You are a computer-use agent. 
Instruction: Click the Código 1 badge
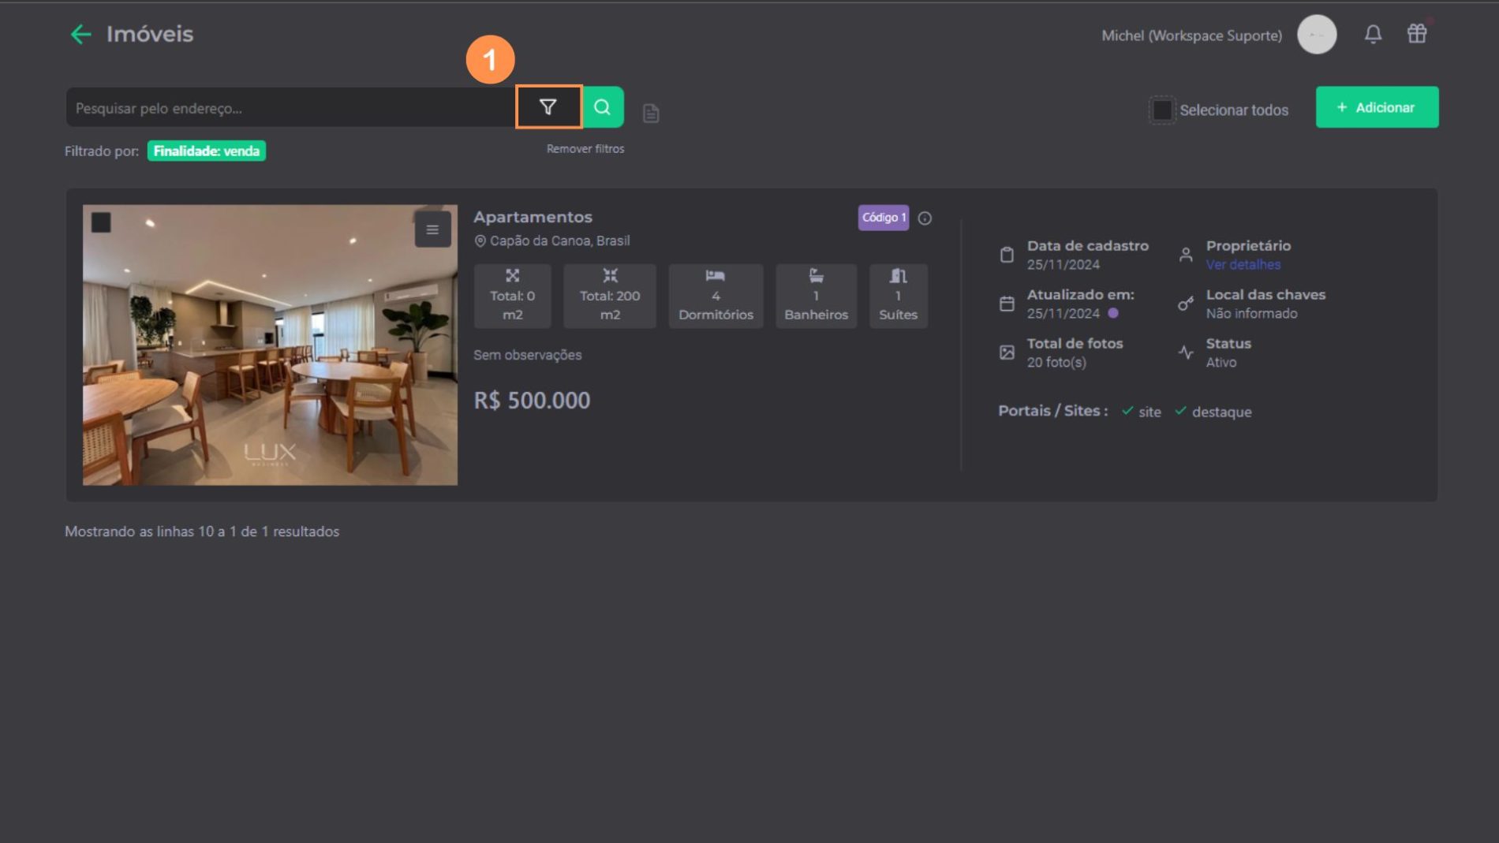[884, 218]
